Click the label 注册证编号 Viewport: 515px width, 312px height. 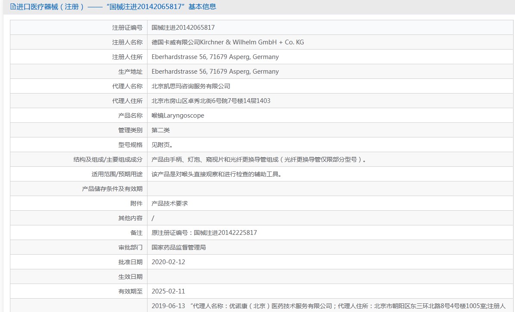tap(127, 28)
